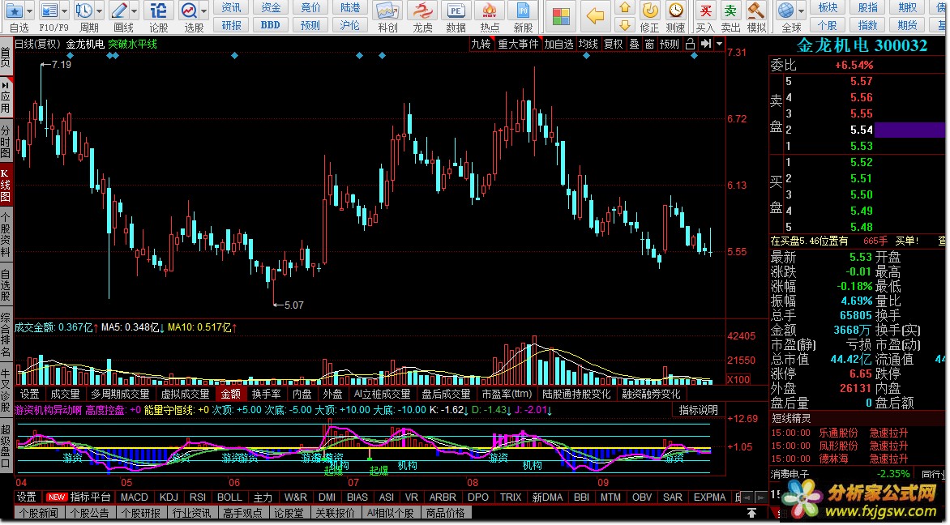Select the MACD indicator tab
This screenshot has width=950, height=525.
pos(135,497)
